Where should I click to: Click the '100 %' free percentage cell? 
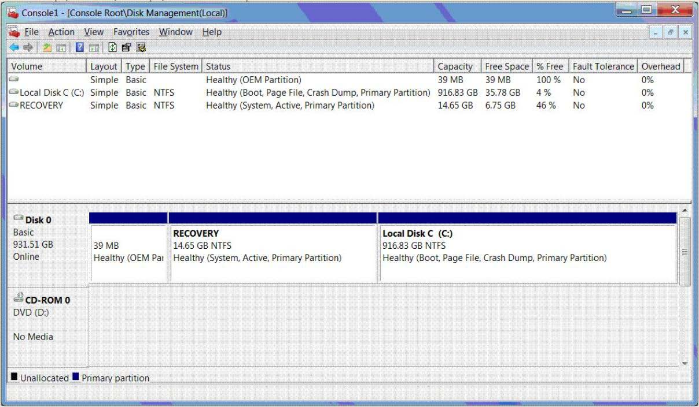pos(549,80)
